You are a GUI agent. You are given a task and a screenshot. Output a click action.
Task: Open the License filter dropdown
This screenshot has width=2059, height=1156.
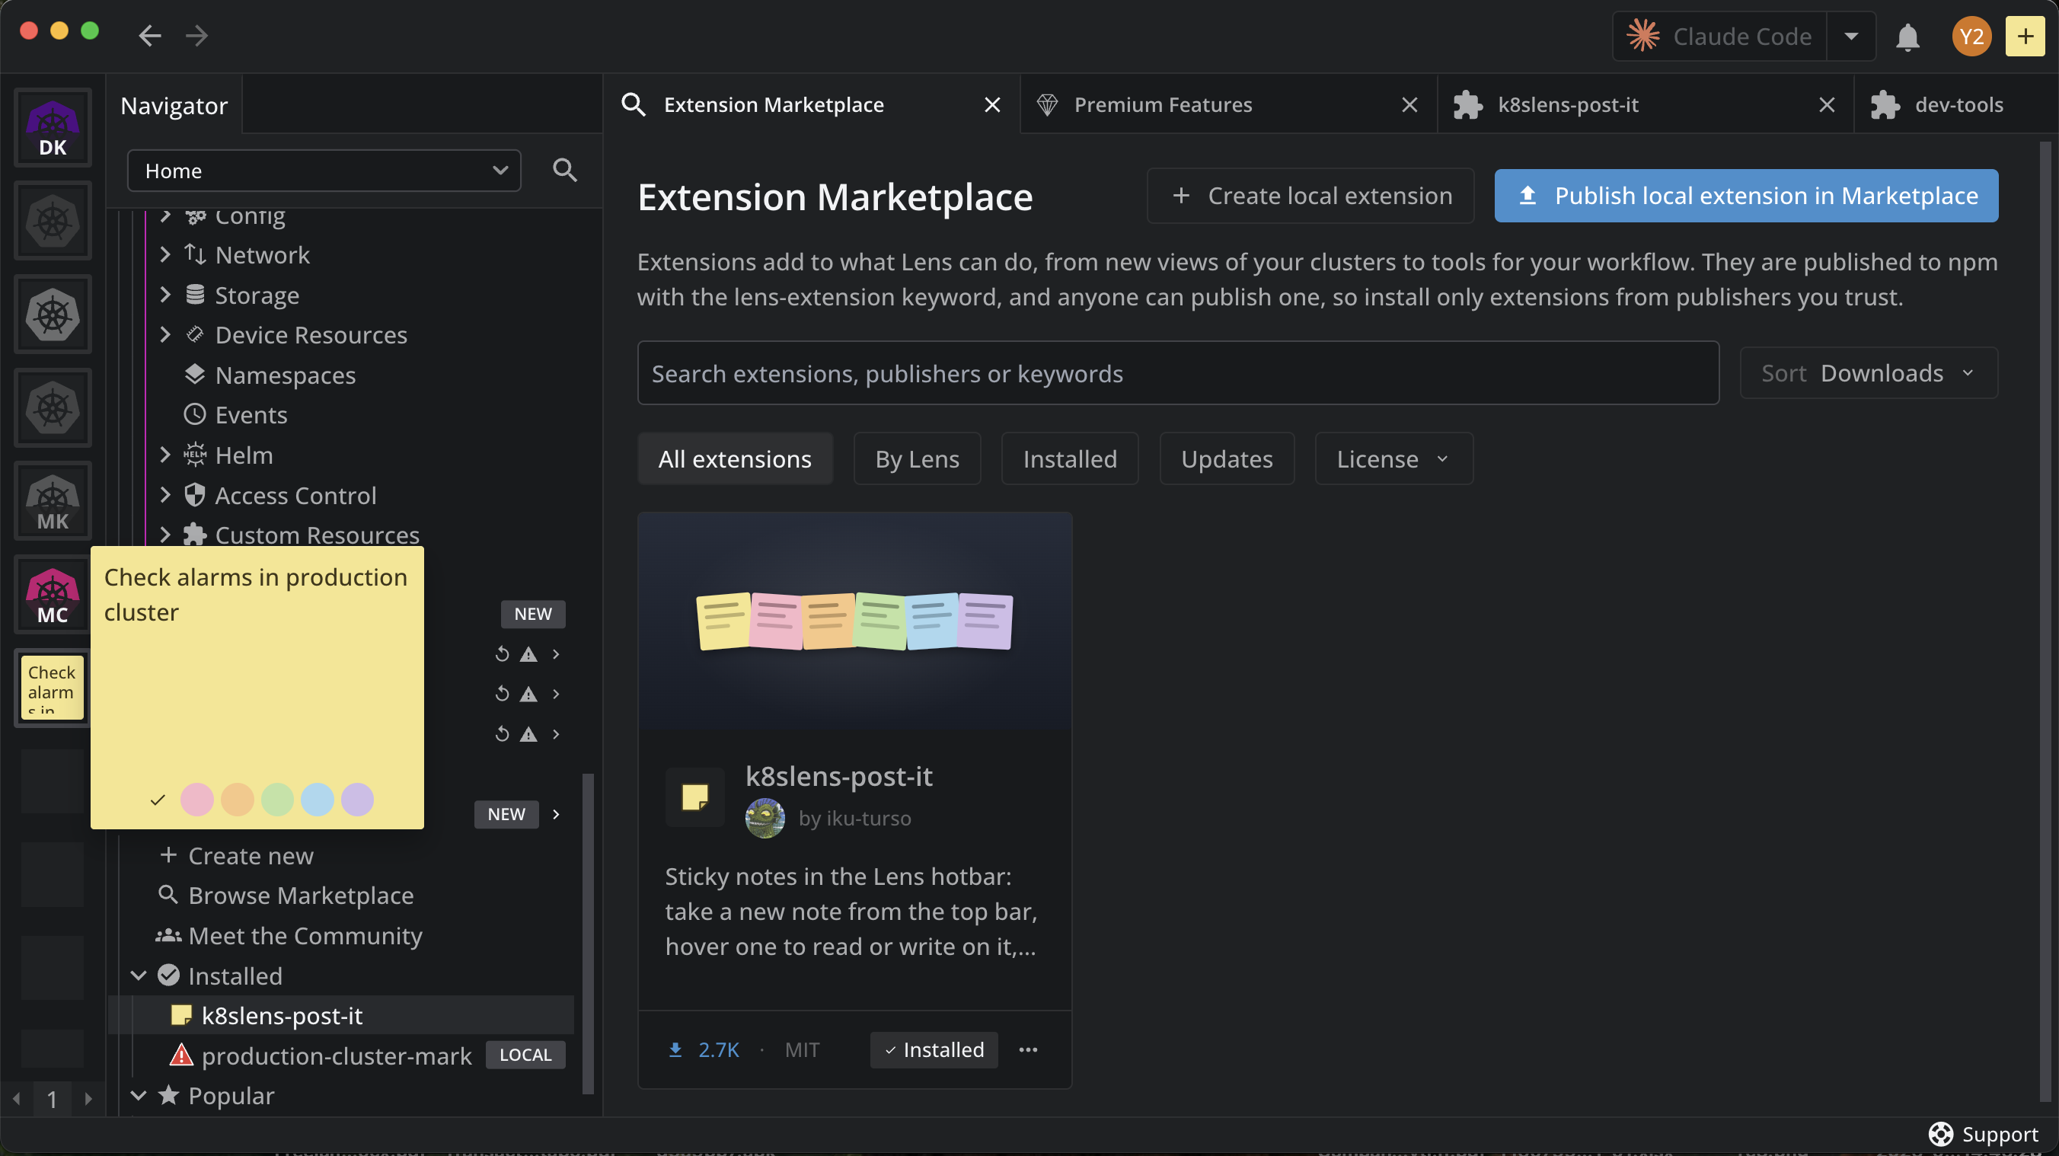click(x=1393, y=459)
